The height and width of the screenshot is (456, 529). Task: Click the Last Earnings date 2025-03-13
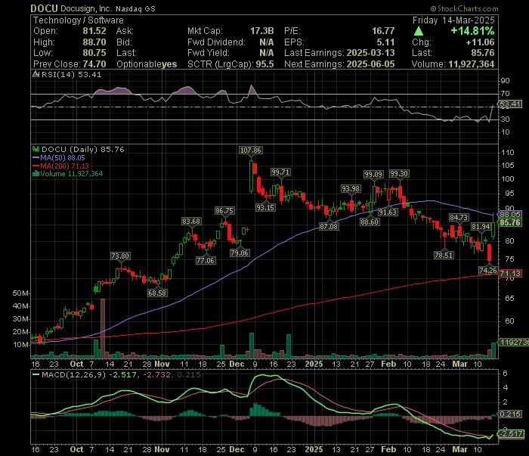371,53
